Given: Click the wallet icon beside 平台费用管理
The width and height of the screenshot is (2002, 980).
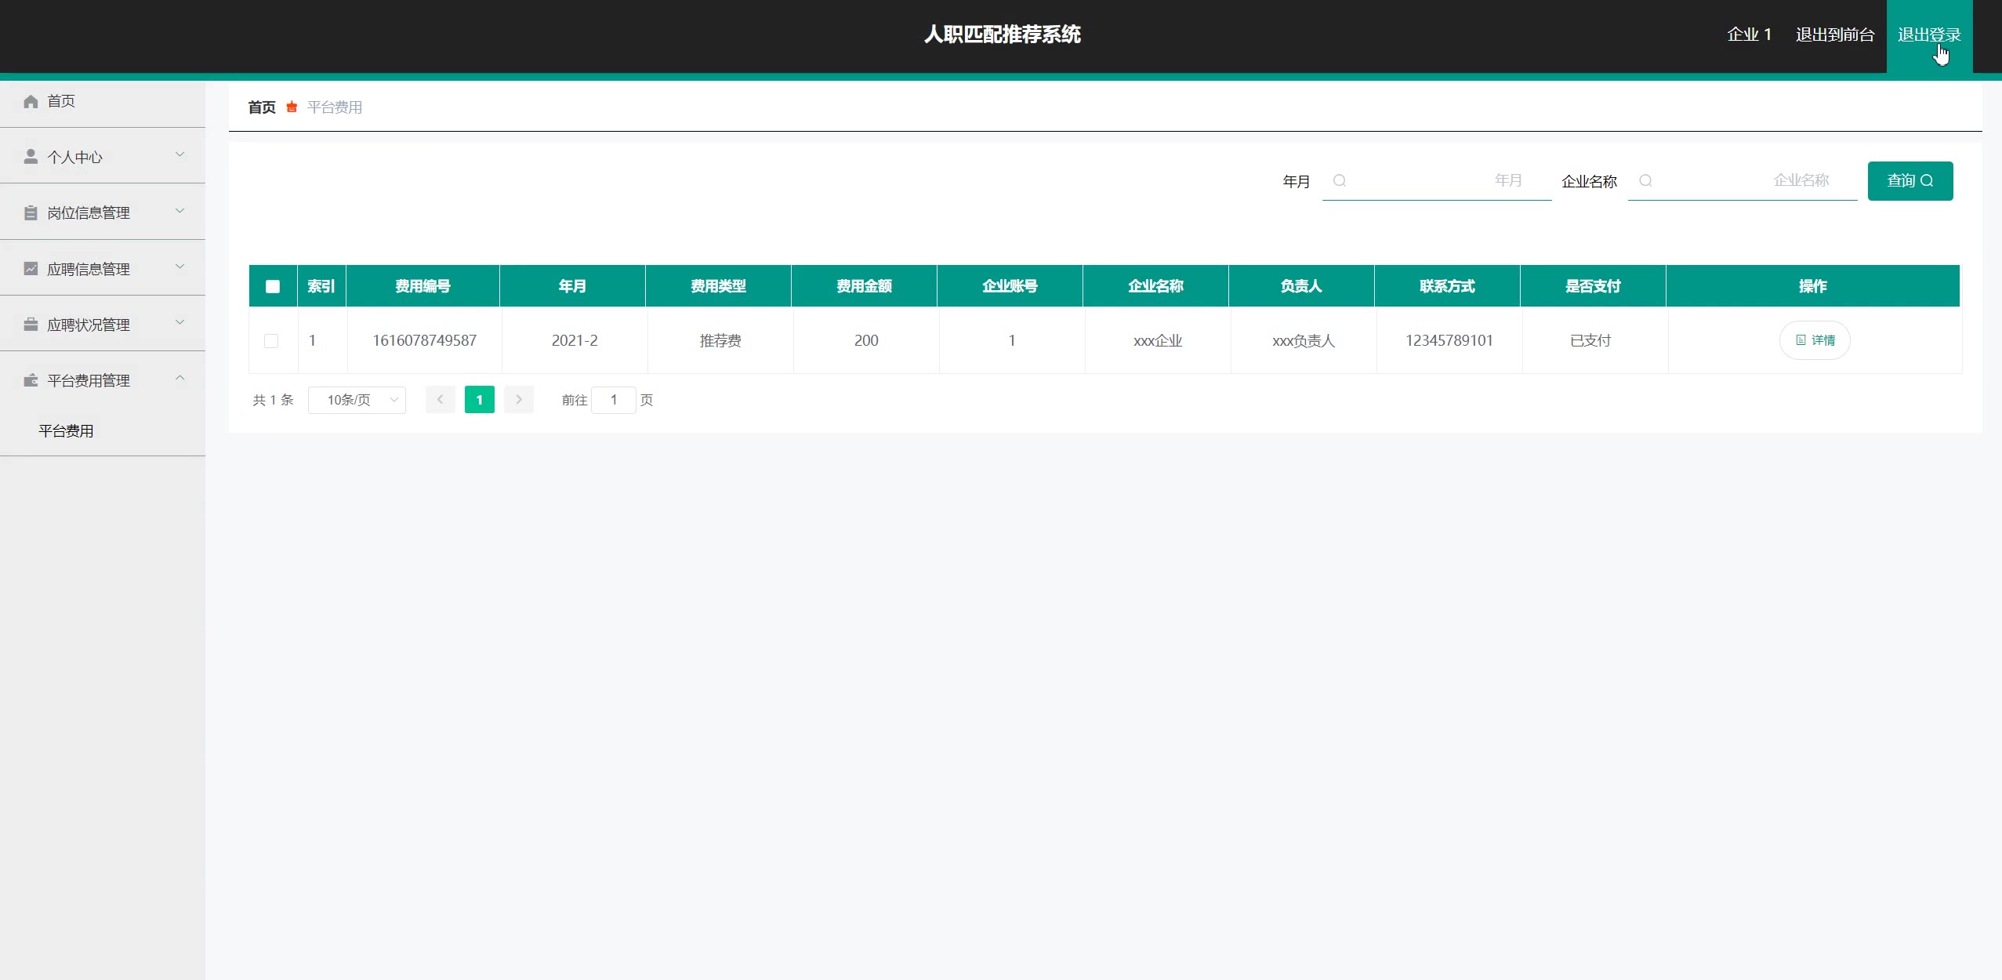Looking at the screenshot, I should click(x=31, y=380).
